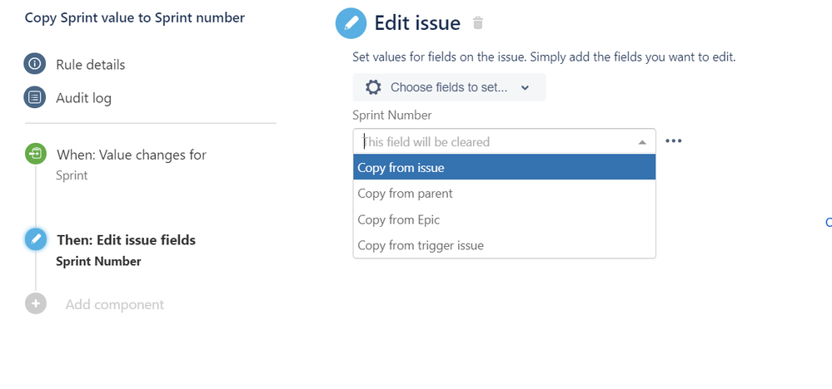The width and height of the screenshot is (832, 389).
Task: Choose Copy from trigger issue option
Action: click(505, 245)
